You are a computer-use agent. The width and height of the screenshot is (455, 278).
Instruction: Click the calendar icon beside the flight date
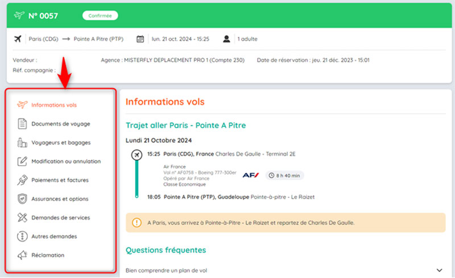pos(140,39)
